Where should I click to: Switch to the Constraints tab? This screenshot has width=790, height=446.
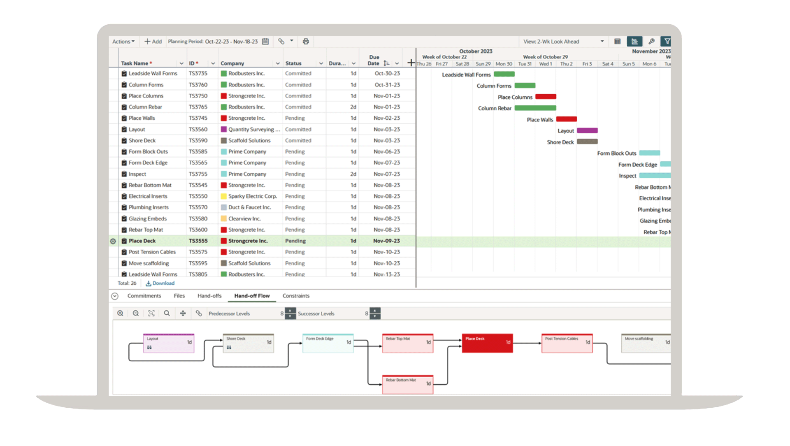296,296
